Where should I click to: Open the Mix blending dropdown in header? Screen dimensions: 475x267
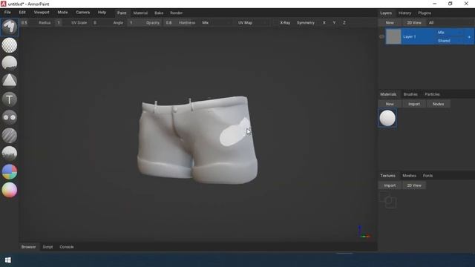pyautogui.click(x=216, y=23)
